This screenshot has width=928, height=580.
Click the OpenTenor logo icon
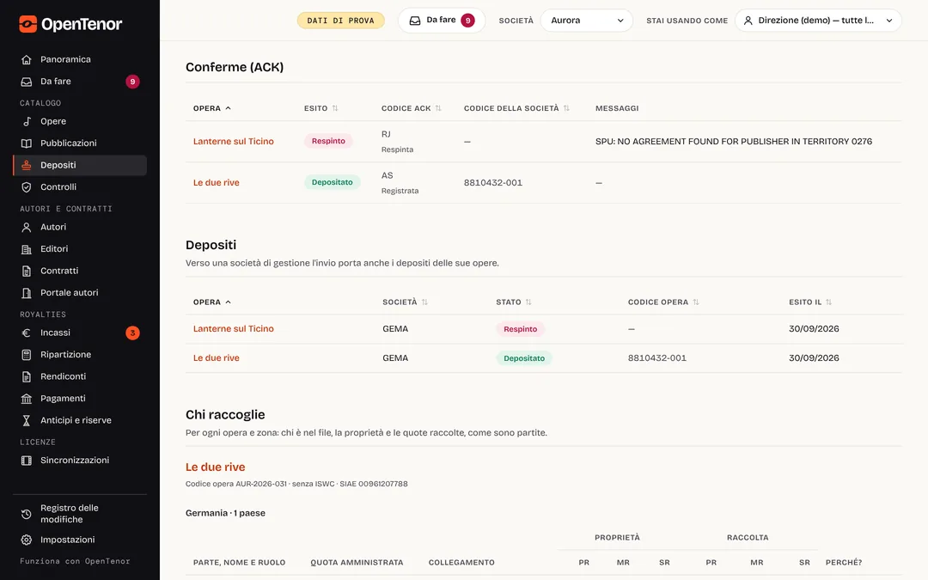27,24
